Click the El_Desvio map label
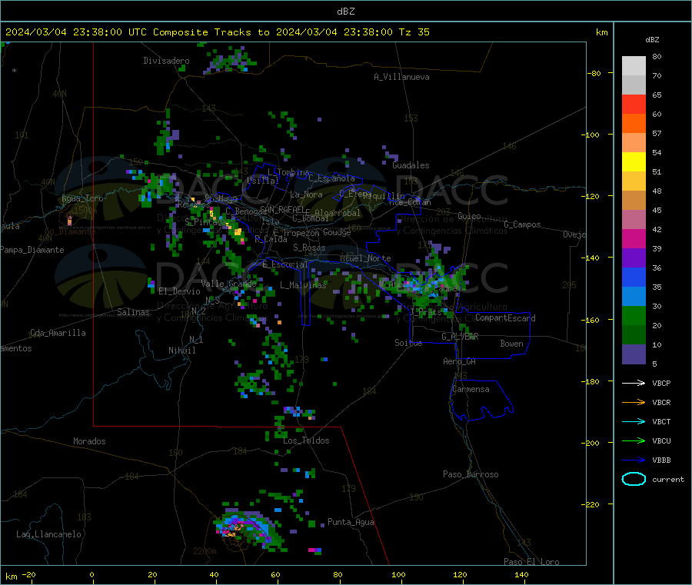The width and height of the screenshot is (692, 585). (180, 291)
